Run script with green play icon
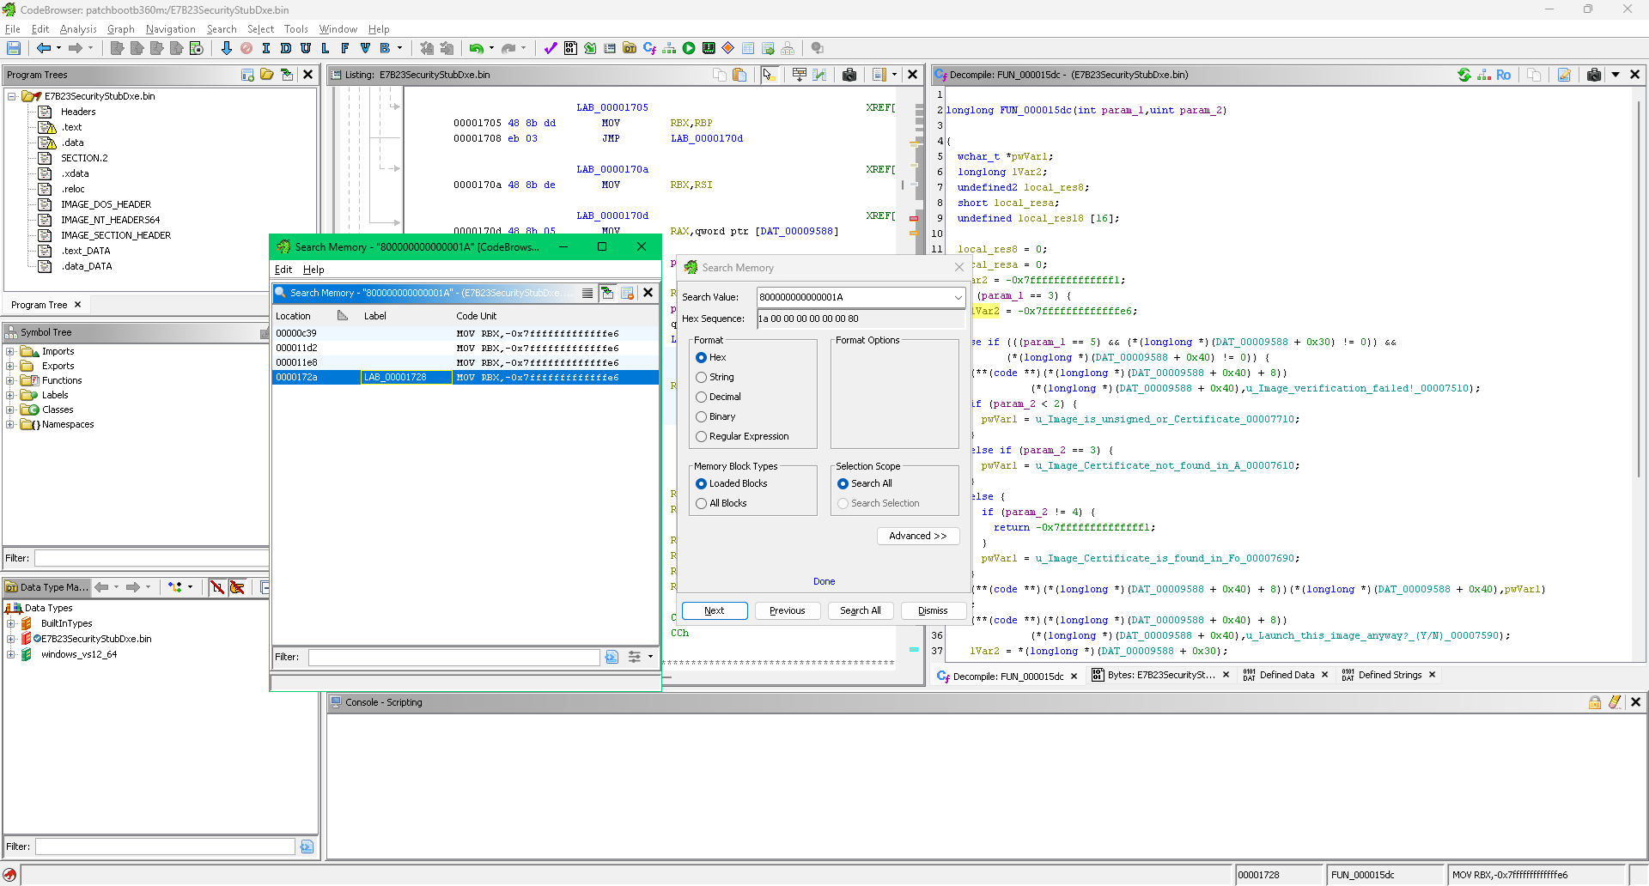The height and width of the screenshot is (886, 1649). [x=689, y=48]
